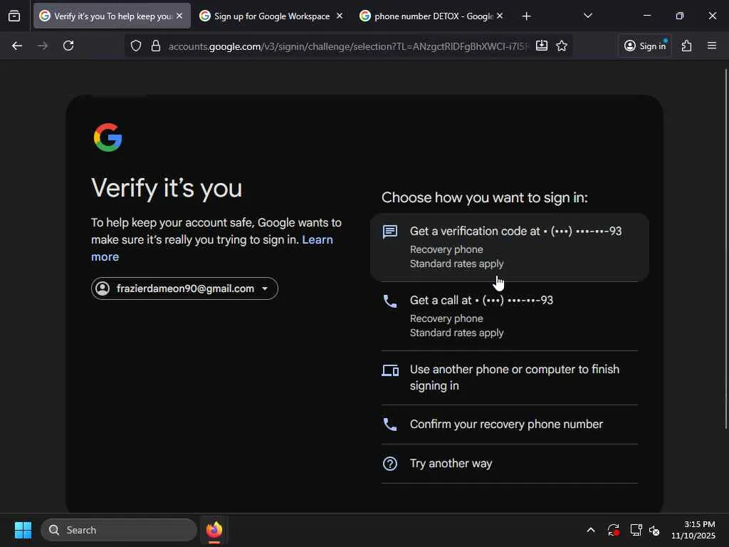
Task: Select the Verify it's you tab
Action: click(x=112, y=16)
